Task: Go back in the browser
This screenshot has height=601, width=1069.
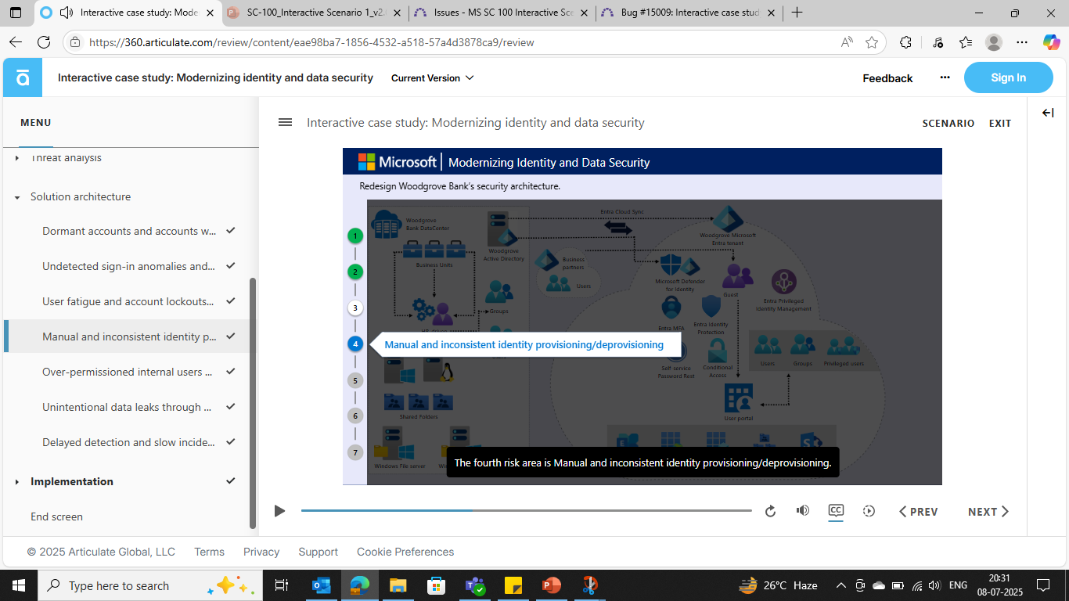Action: pos(16,42)
